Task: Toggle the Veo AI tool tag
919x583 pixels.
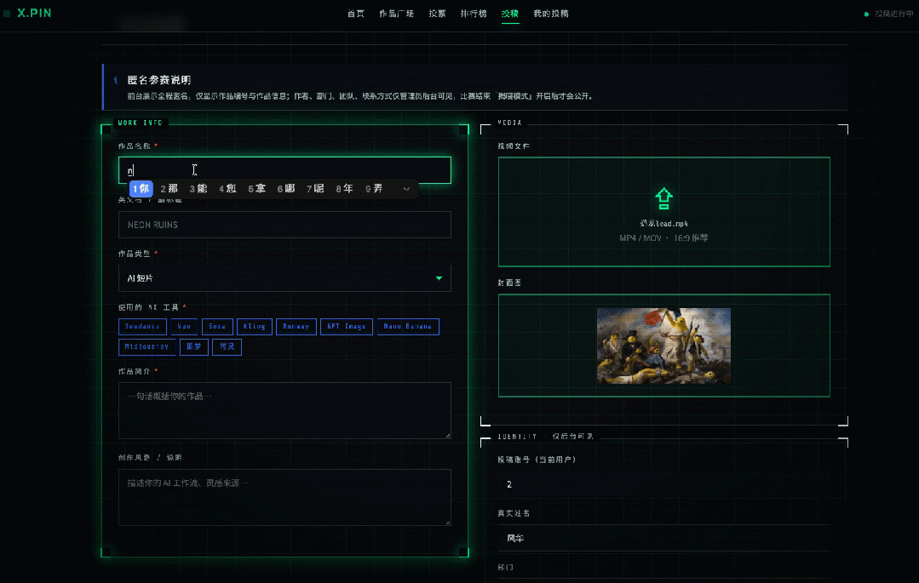Action: pos(184,326)
